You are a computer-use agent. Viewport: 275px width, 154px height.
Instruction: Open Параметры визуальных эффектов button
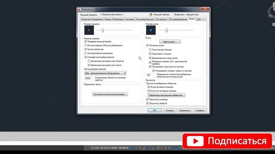(x=166, y=95)
